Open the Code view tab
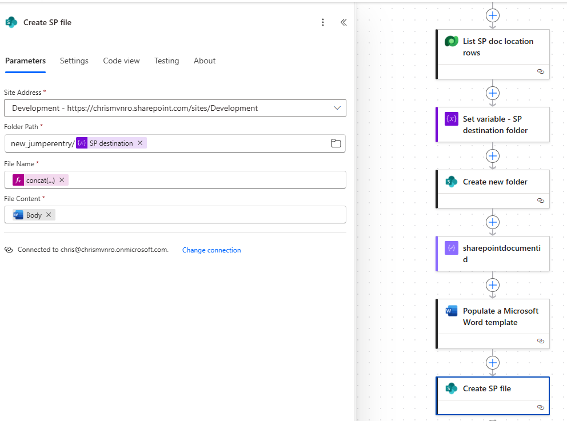The height and width of the screenshot is (421, 567). [x=121, y=61]
